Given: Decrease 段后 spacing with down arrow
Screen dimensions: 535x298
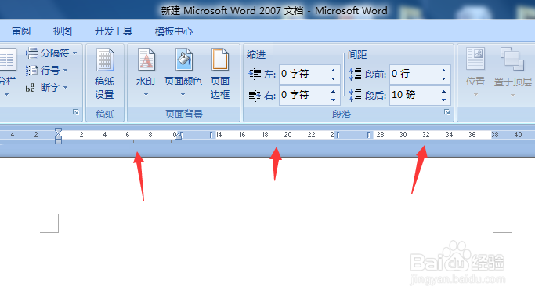Looking at the screenshot, I should (x=443, y=100).
